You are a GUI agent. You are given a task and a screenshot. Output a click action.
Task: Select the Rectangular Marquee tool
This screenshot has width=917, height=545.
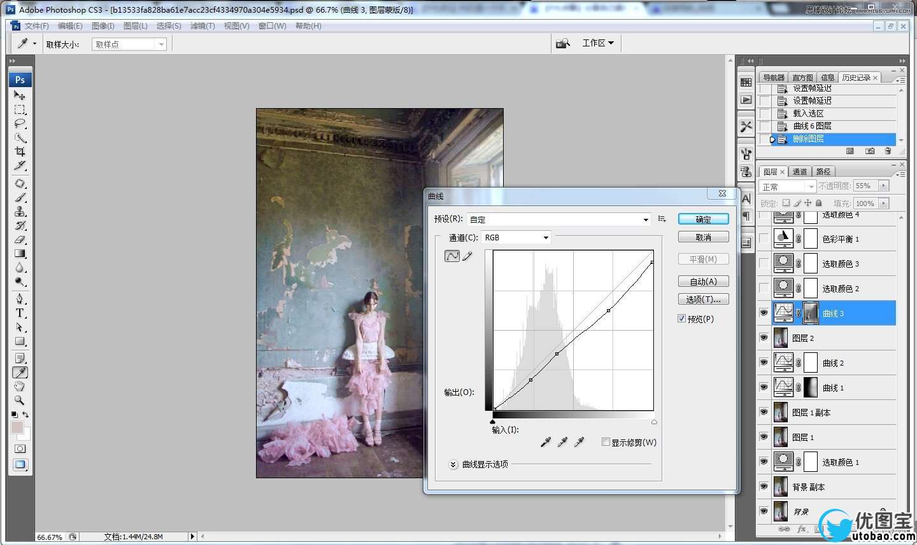tap(20, 109)
